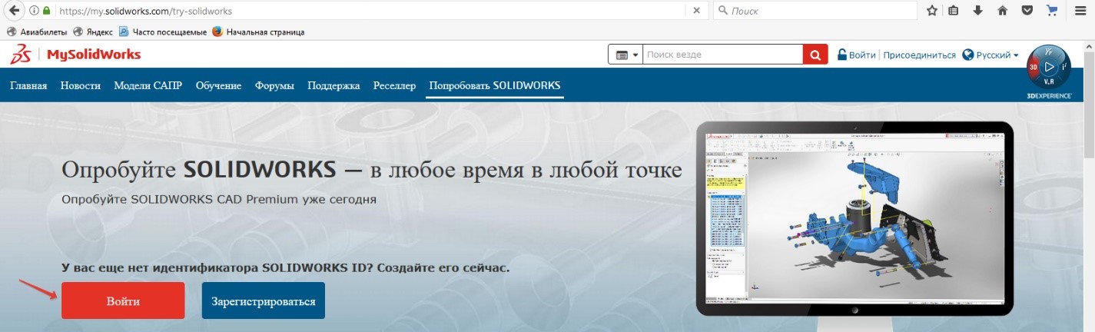Open the Новости menu item
The height and width of the screenshot is (332, 1095).
click(81, 86)
